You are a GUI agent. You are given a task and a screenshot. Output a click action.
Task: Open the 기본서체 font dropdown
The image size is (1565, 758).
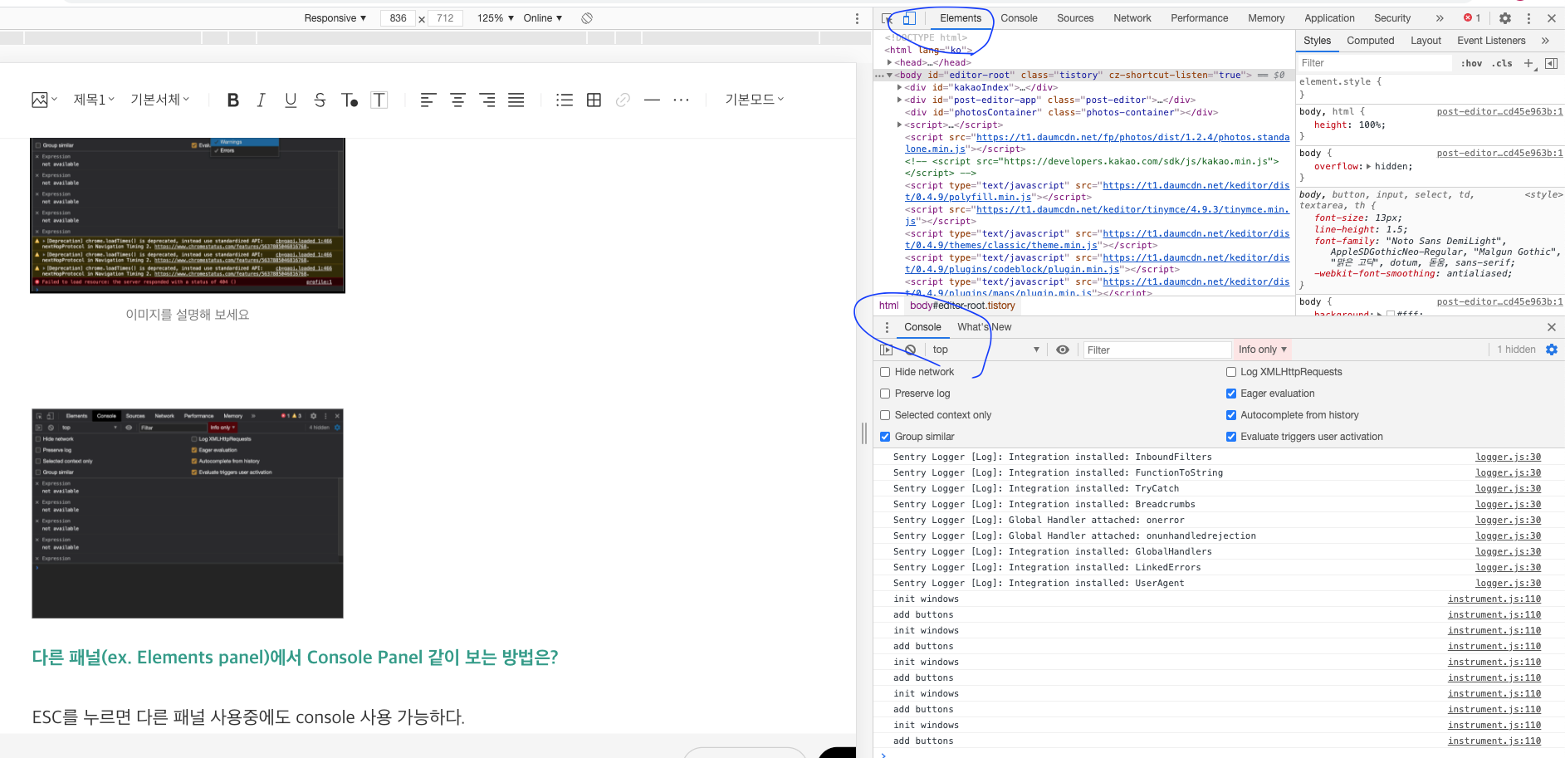[x=160, y=100]
